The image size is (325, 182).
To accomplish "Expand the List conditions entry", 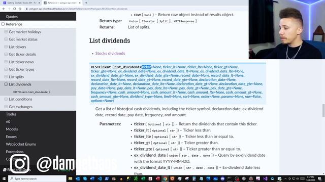I will 6,99.
